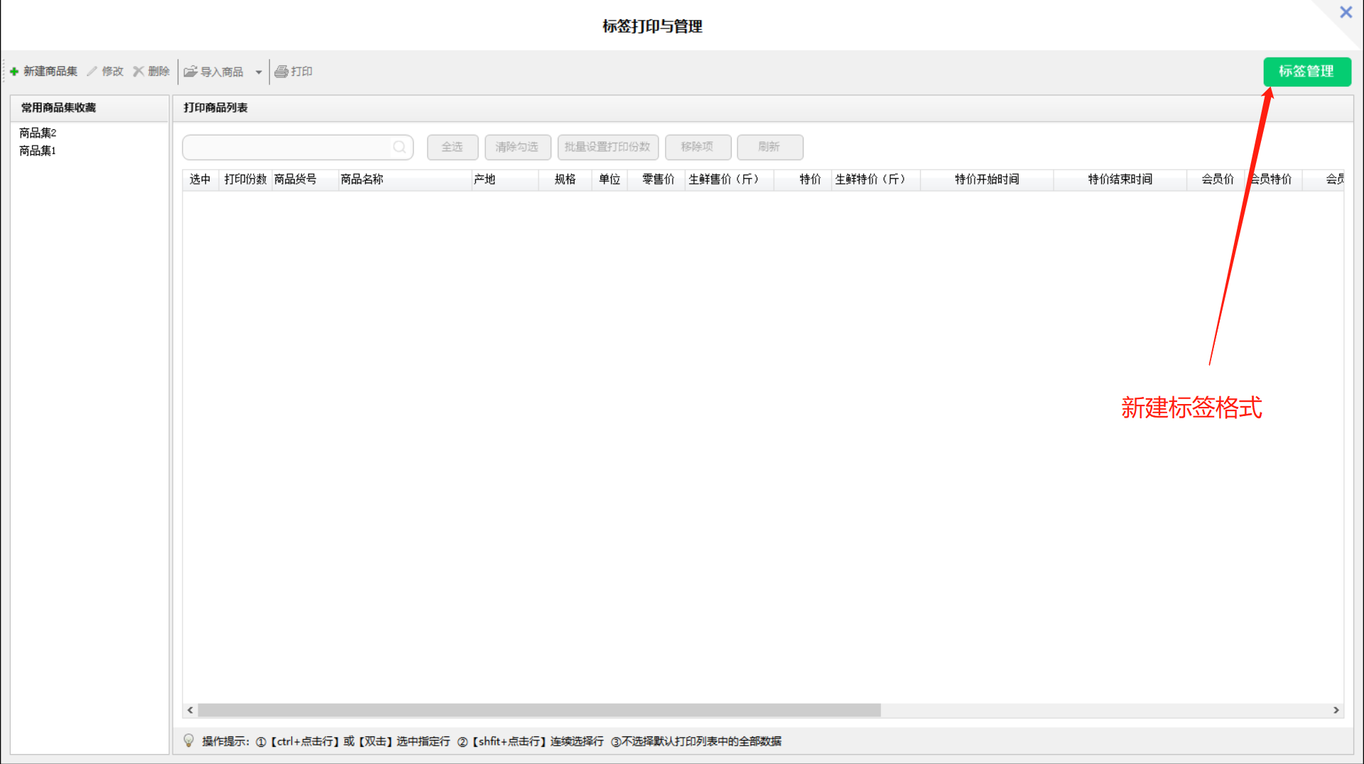Click the 商品名称 column header
This screenshot has width=1364, height=764.
362,180
